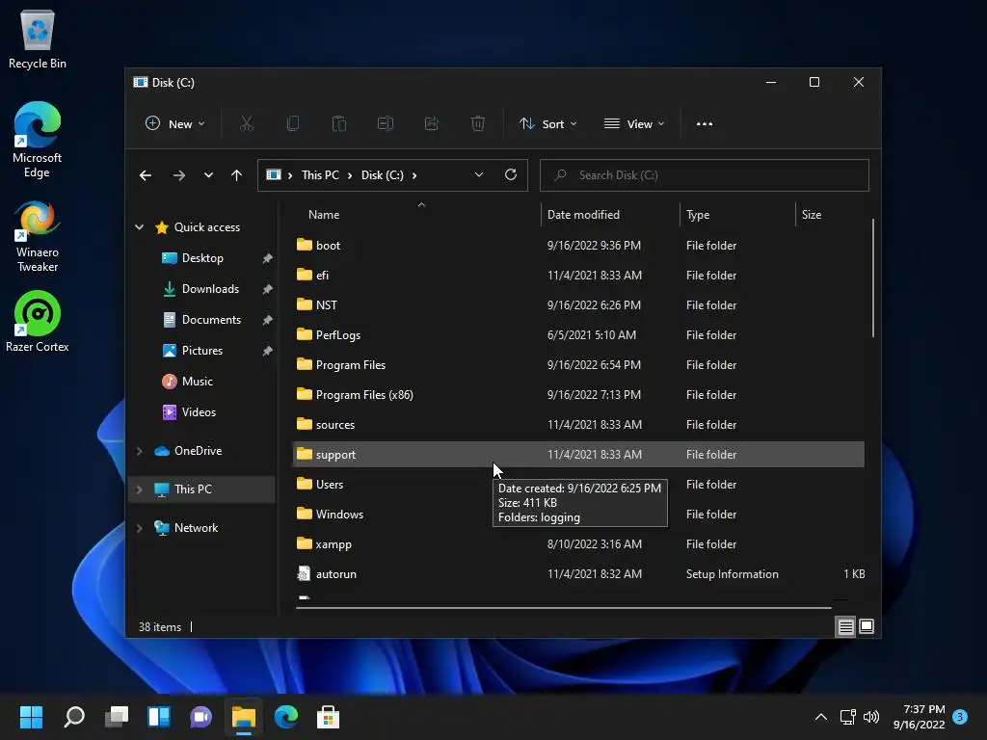Select the PerfLogs folder
987x740 pixels.
coord(578,334)
